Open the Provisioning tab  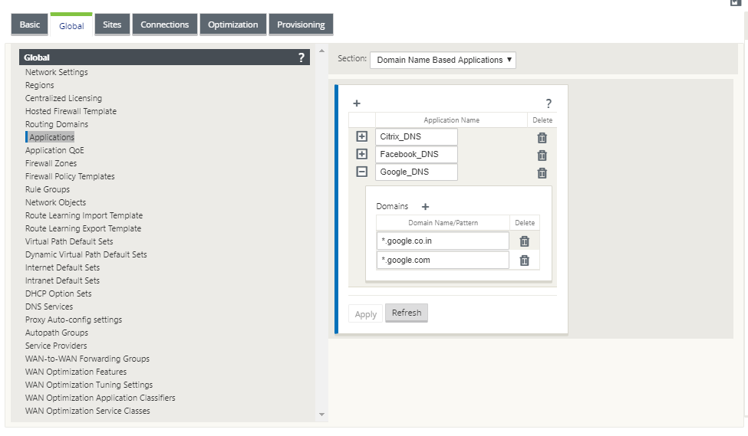tap(301, 25)
